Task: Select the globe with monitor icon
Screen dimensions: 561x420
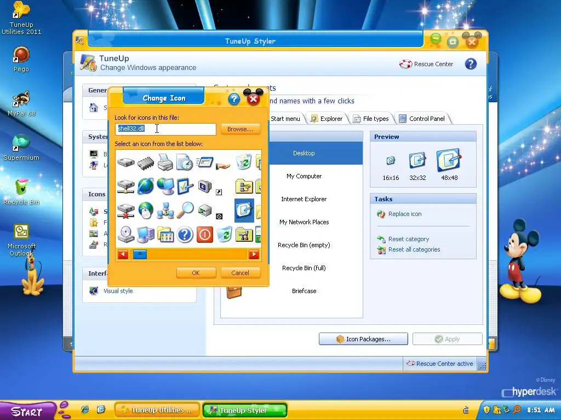Action: (165, 186)
